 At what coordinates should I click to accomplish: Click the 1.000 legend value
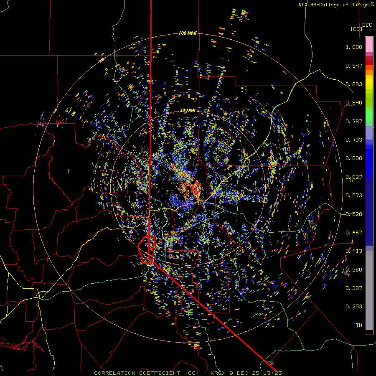click(x=354, y=47)
